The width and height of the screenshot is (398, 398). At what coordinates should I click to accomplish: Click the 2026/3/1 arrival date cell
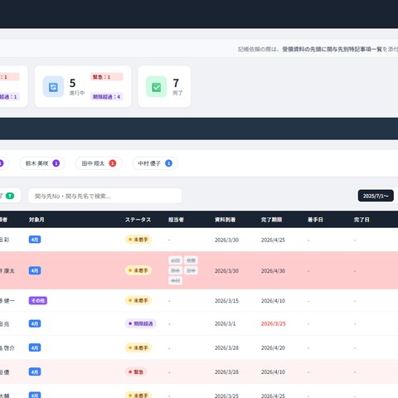(225, 323)
